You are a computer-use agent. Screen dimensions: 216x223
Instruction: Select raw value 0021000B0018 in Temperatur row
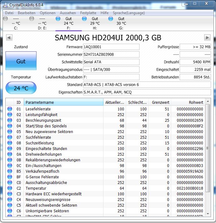(x=190, y=188)
